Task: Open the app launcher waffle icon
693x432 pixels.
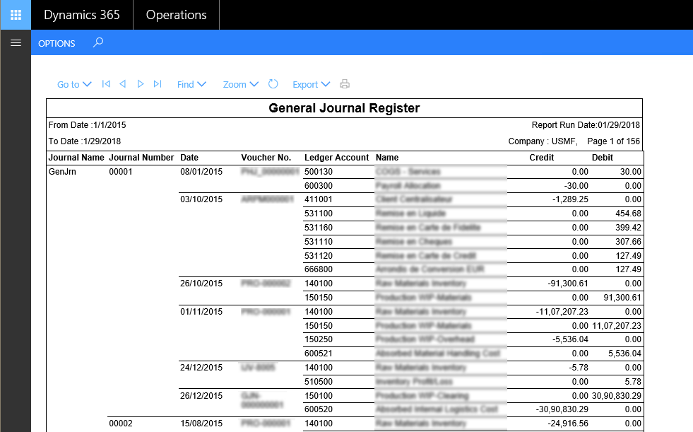Action: click(x=15, y=14)
